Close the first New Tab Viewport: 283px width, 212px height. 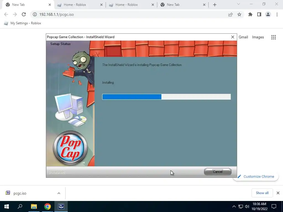coord(50,5)
